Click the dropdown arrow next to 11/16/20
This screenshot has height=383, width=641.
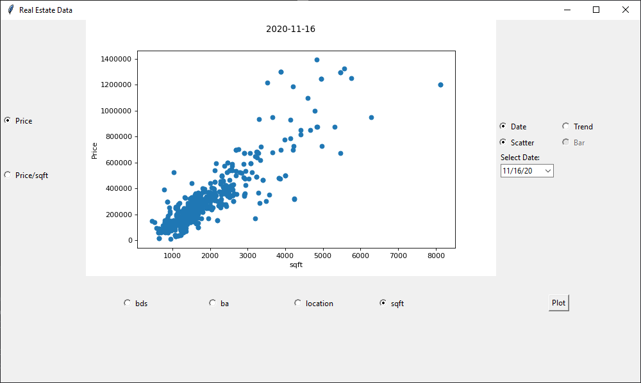[547, 170]
